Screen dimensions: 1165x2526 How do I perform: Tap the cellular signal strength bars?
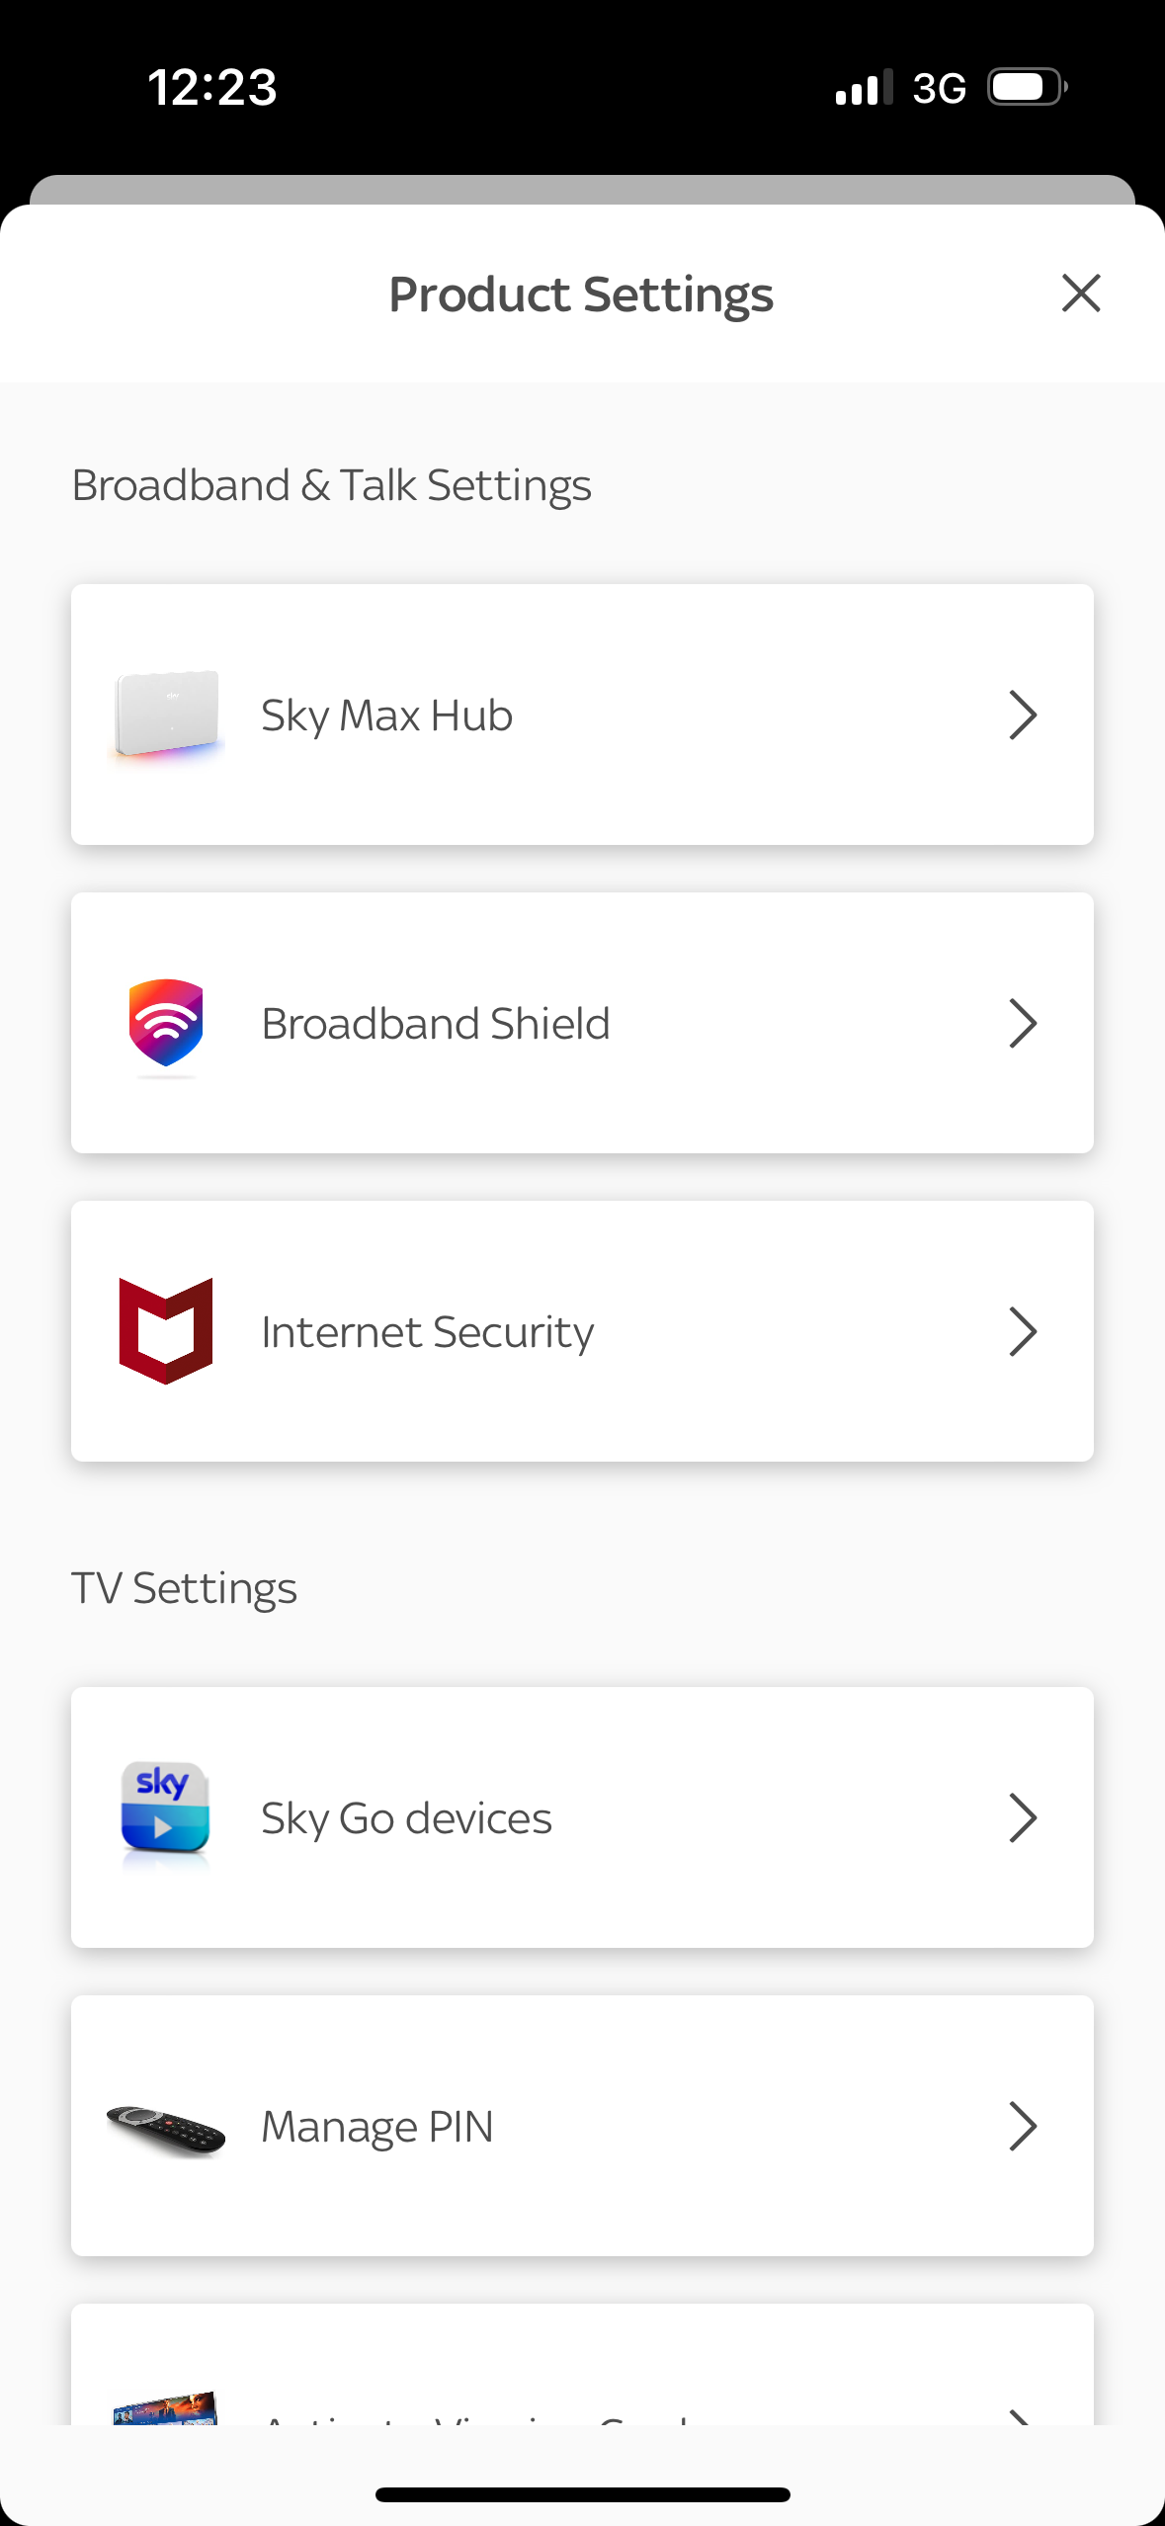click(864, 88)
